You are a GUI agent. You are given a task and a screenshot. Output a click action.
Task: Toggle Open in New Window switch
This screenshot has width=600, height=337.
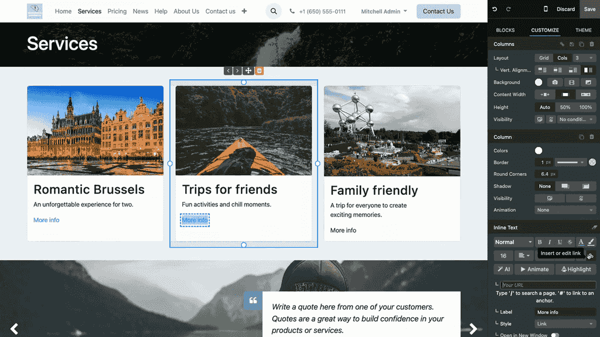(554, 335)
